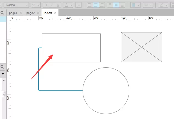The height and width of the screenshot is (119, 174).
Task: Click the left panel scrollbar thumb
Action: click(4, 94)
